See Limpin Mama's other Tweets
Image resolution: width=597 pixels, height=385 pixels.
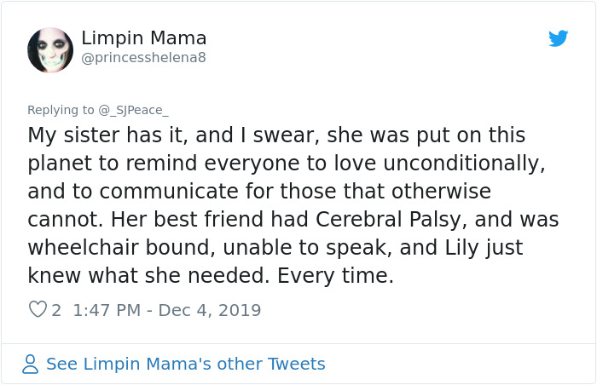(185, 365)
